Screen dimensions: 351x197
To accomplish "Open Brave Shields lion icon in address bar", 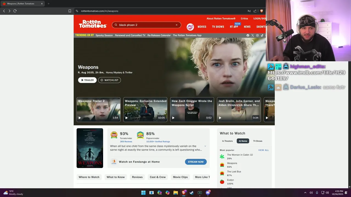I will [x=261, y=11].
